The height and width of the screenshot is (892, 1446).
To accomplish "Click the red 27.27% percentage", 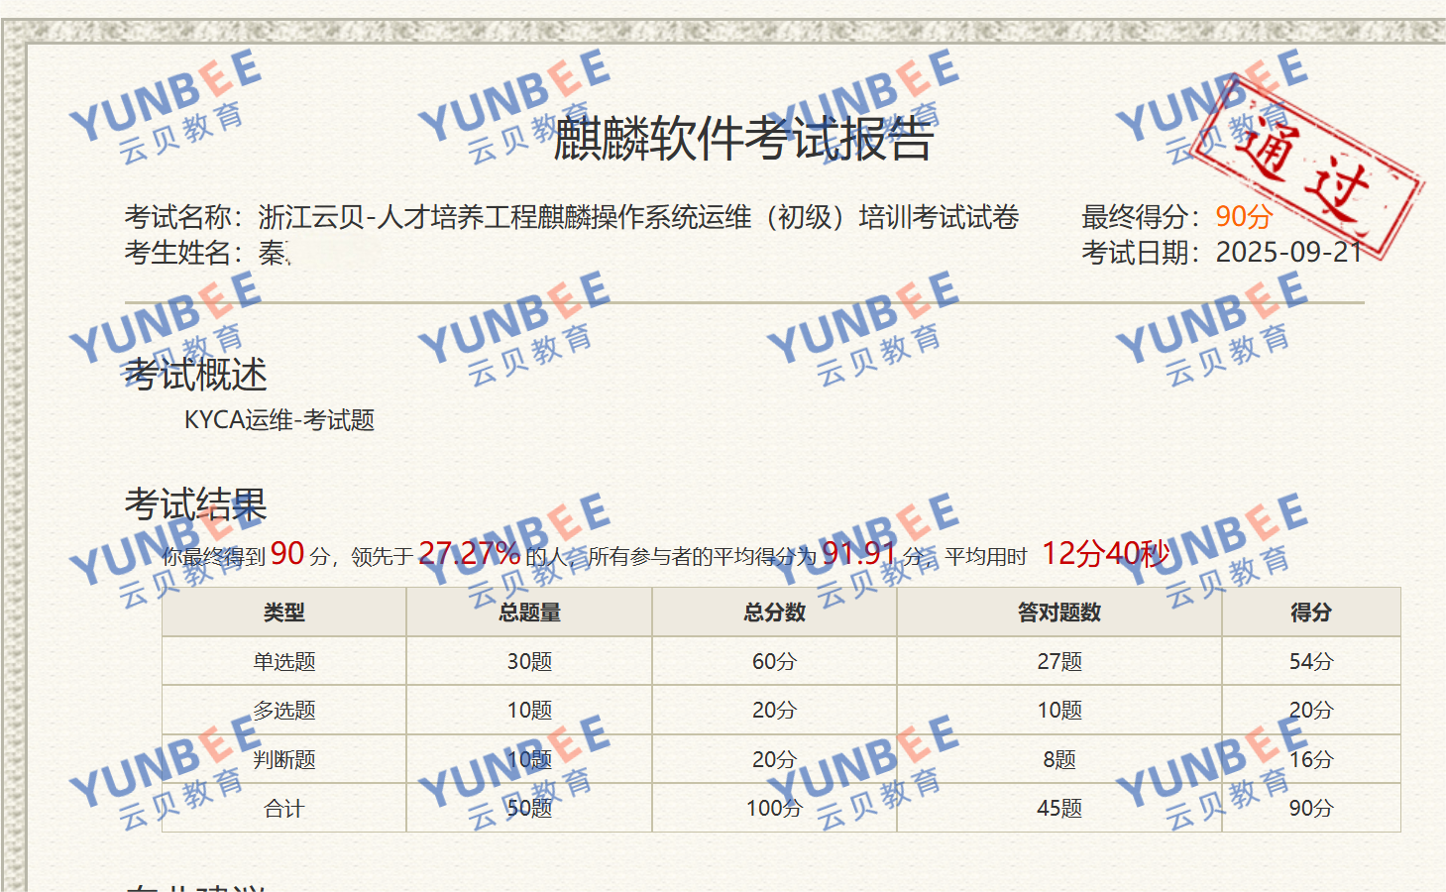I will pos(469,553).
